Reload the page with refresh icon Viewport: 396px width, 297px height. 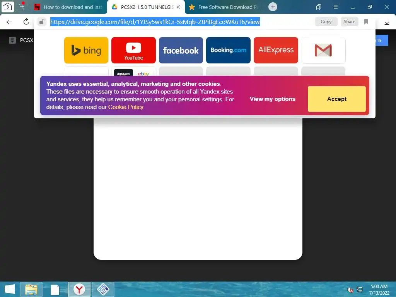26,22
